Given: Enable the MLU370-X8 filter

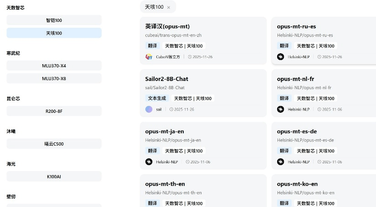Looking at the screenshot, I should [54, 78].
